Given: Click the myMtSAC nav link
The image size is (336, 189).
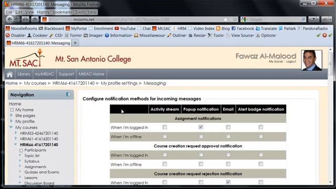Looking at the screenshot, I should [x=44, y=74].
